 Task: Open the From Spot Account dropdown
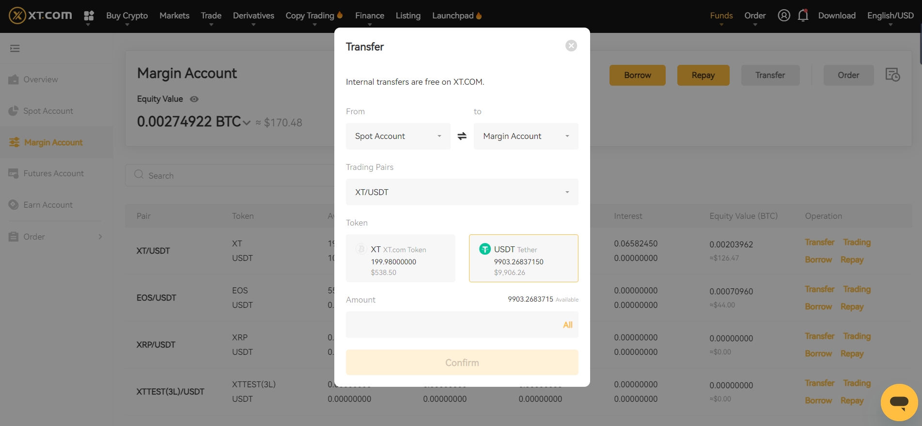click(398, 136)
